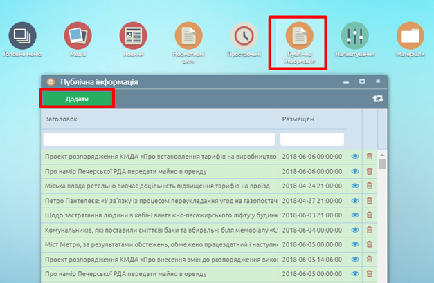Delete the Петро Пантелеєв row

[369, 201]
